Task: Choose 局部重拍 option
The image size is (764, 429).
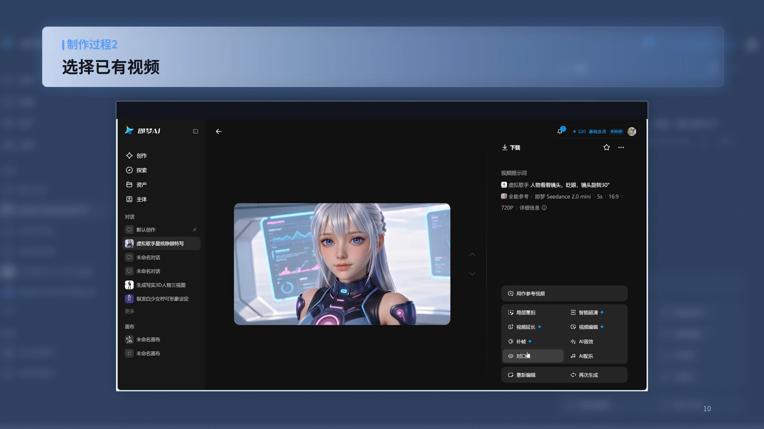Action: 533,313
